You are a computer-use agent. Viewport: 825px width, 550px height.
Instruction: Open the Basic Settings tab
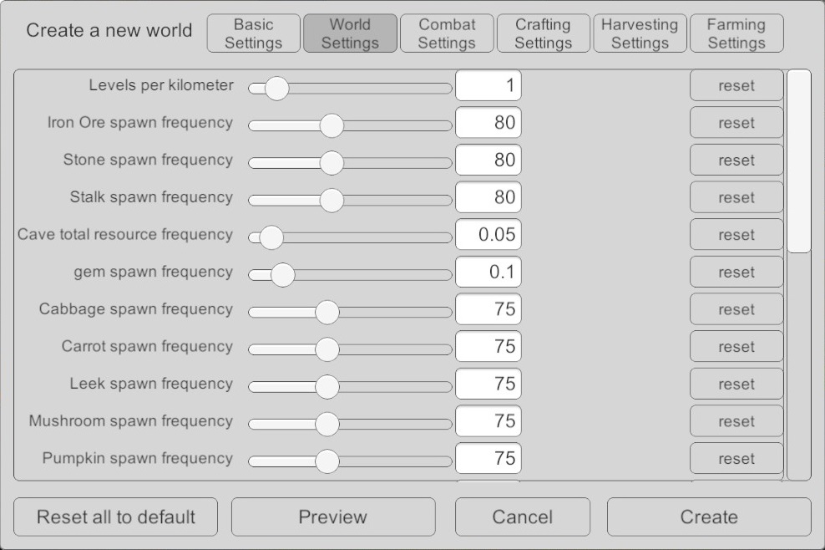coord(253,33)
